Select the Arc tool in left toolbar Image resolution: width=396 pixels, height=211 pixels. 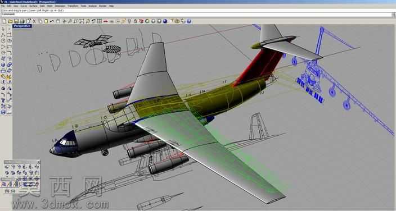tap(3, 47)
